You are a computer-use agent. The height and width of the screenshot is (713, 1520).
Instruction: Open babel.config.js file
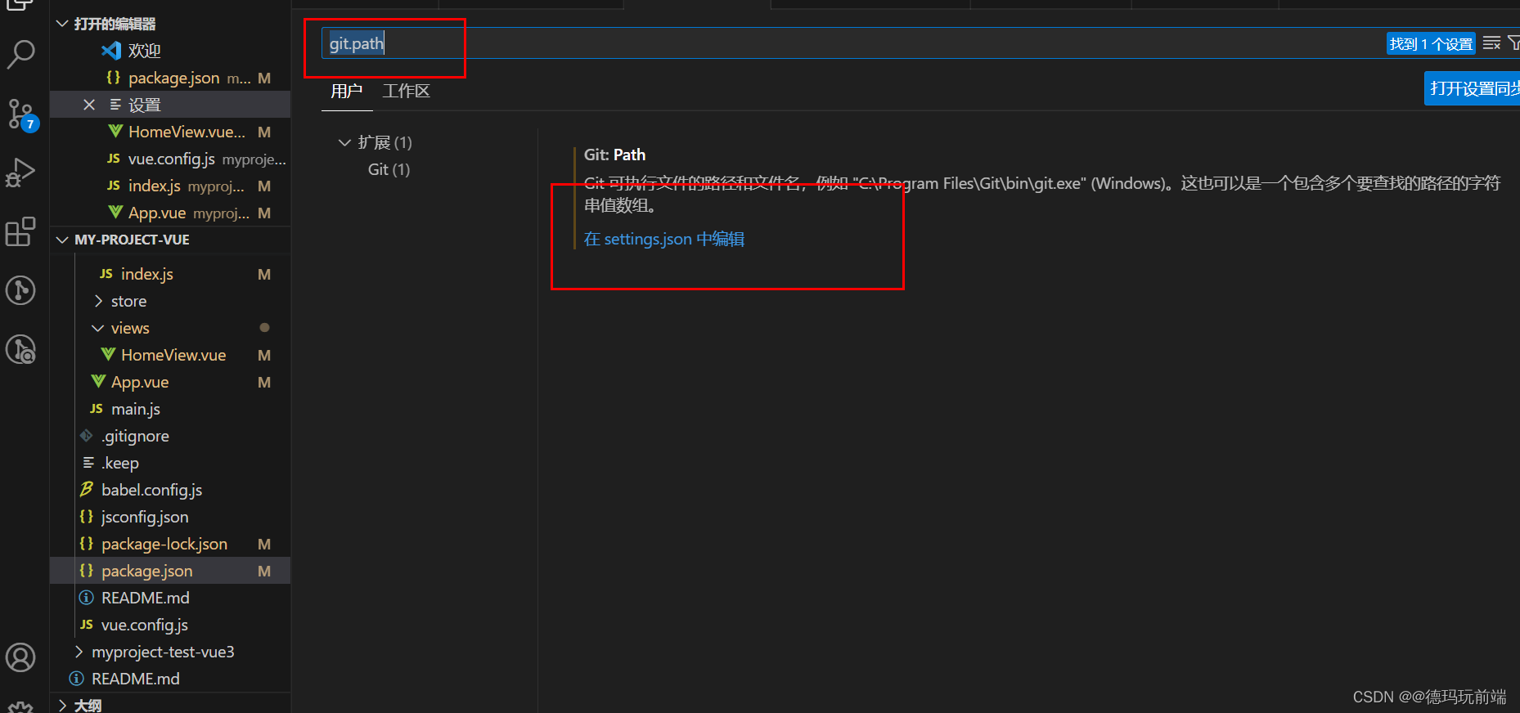170,490
